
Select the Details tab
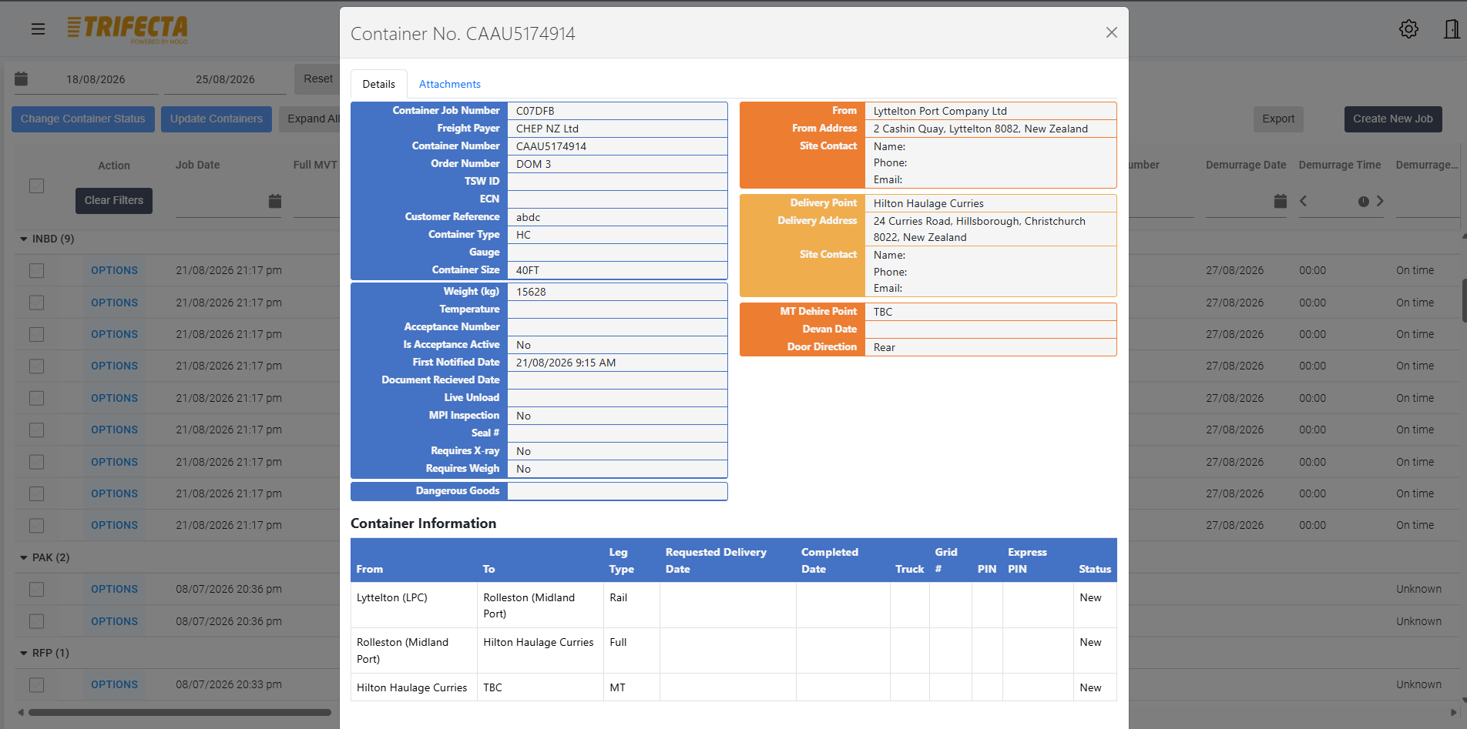378,84
